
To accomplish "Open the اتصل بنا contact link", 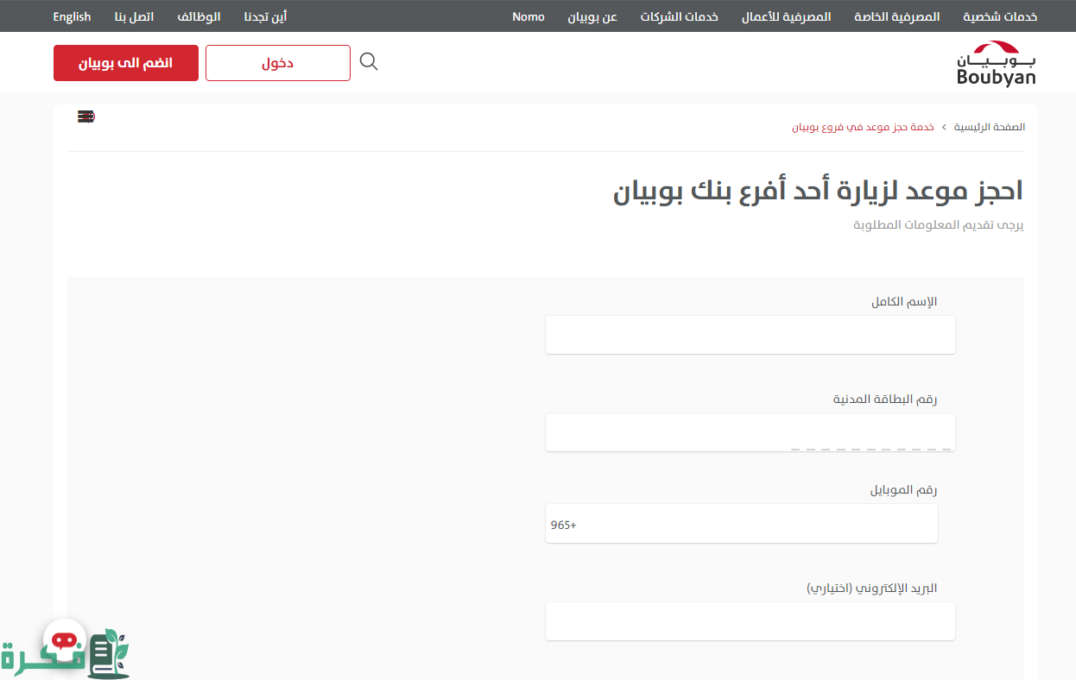I will (134, 16).
